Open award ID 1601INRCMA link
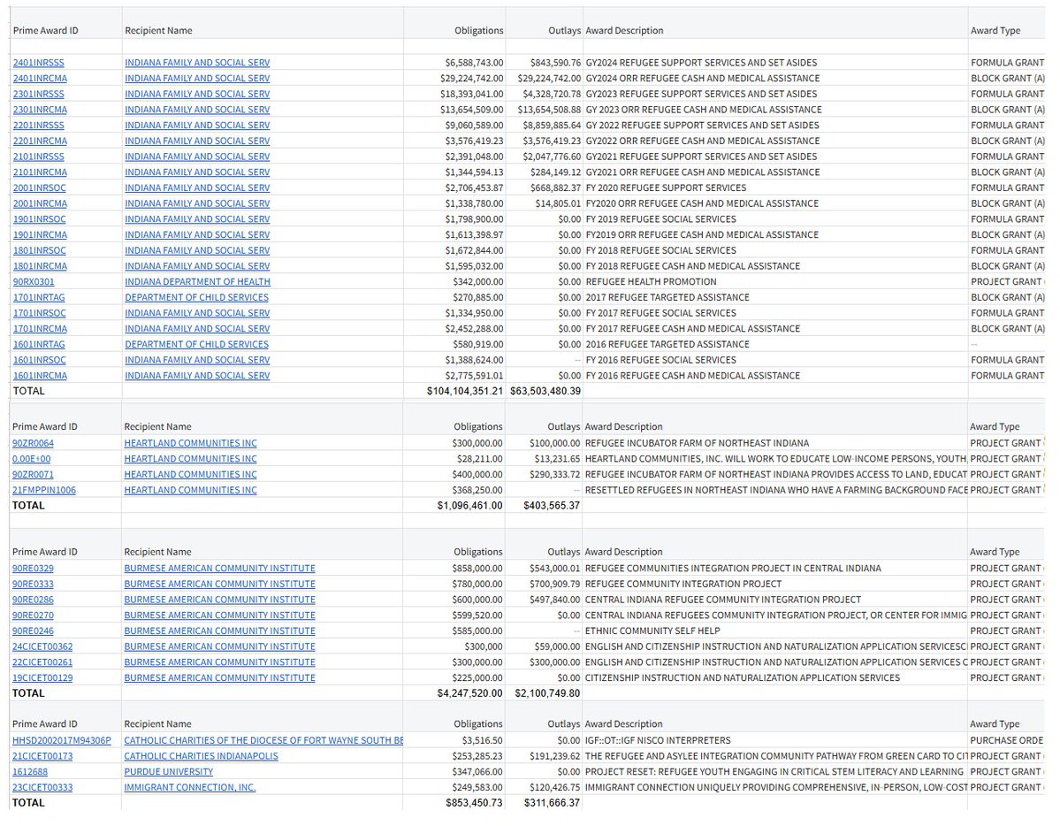1060x826 pixels. [x=40, y=376]
